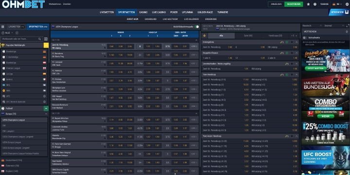Open the GOLDEN RACE main menu

[x=205, y=12]
